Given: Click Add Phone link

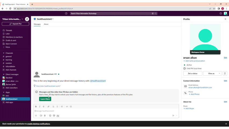Looking at the screenshot, I should (194, 94).
